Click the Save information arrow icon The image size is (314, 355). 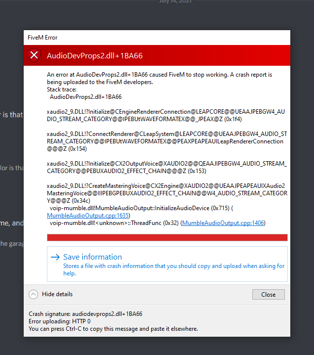(55, 257)
